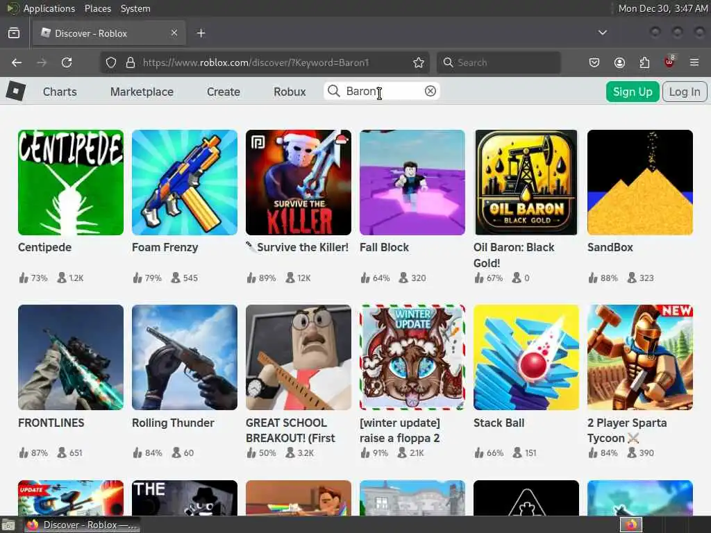Image resolution: width=711 pixels, height=533 pixels.
Task: Click the Rolling Thunder title text
Action: point(173,423)
